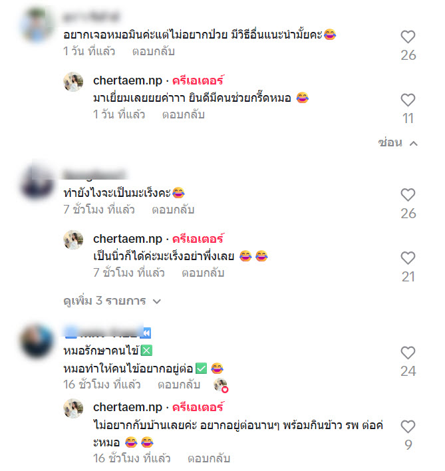Like the หมอรักษาคนไข้ comment with 24 likes
Viewport: 445px width, 471px height.
point(408,353)
